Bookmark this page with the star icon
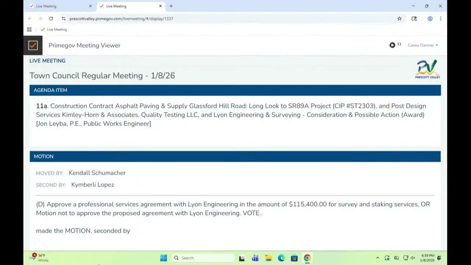 pyautogui.click(x=399, y=18)
